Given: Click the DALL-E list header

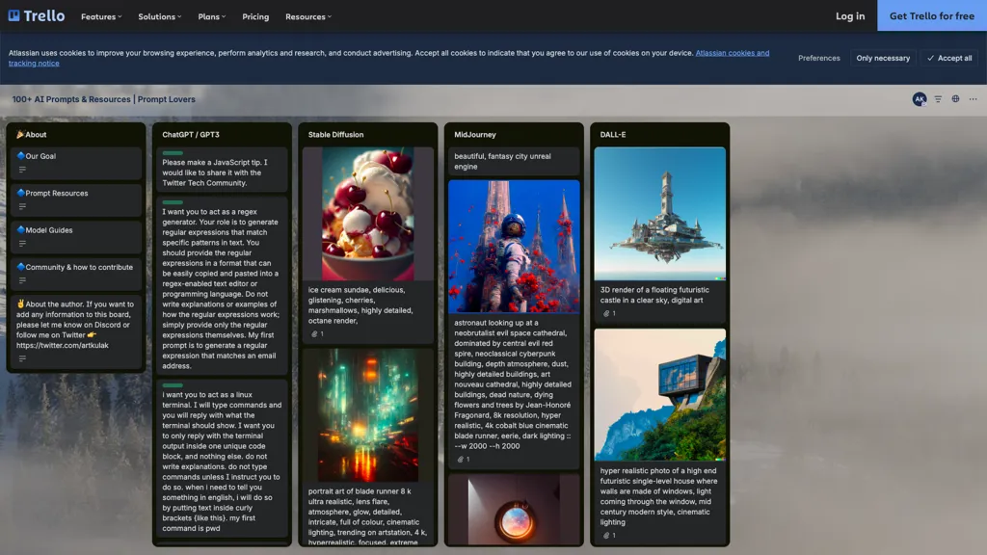Looking at the screenshot, I should click(612, 135).
